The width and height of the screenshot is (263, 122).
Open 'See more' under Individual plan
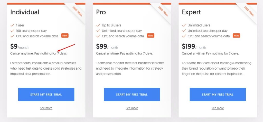(x=46, y=108)
